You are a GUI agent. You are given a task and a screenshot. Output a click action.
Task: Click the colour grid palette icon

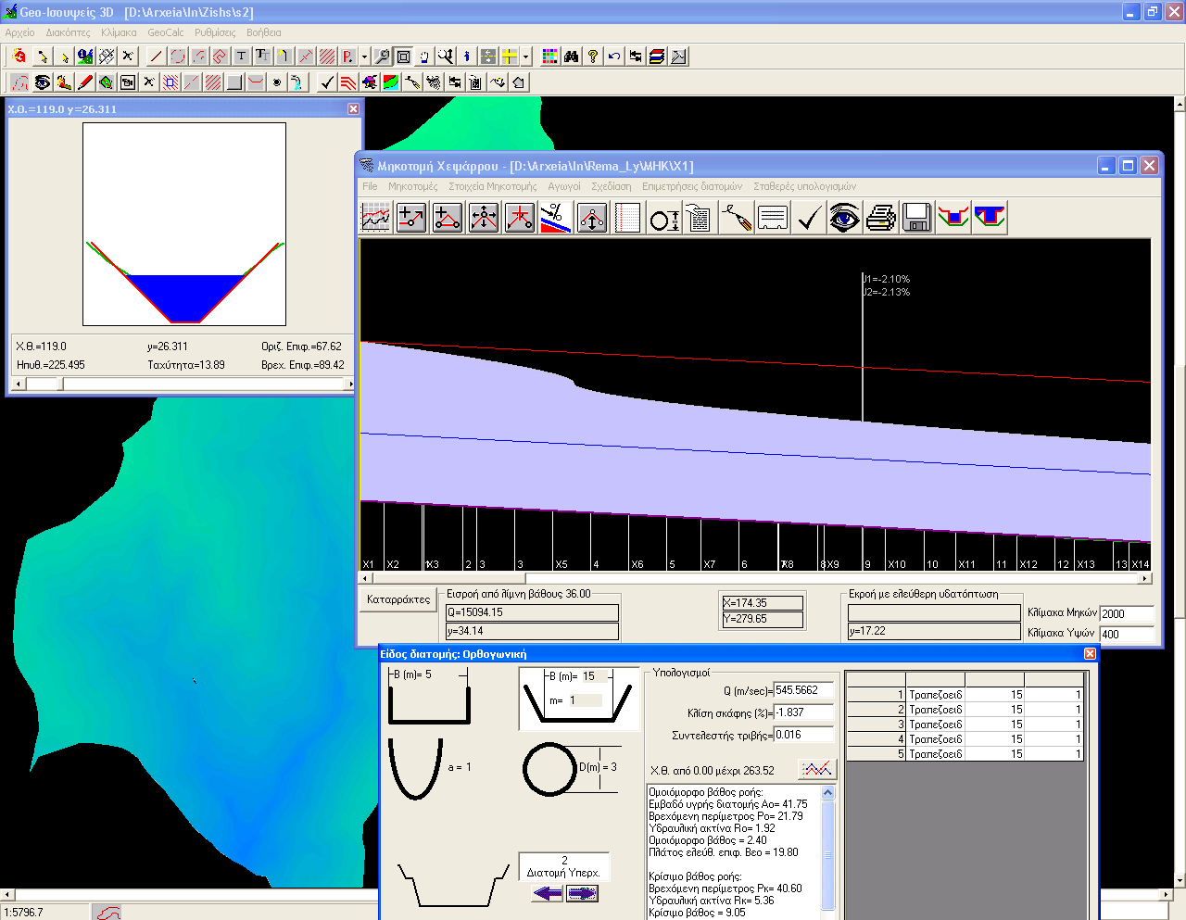(549, 57)
